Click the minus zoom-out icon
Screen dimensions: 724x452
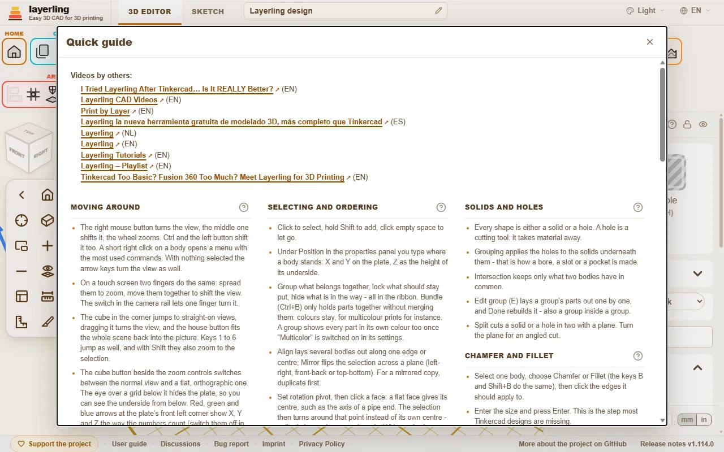click(21, 271)
